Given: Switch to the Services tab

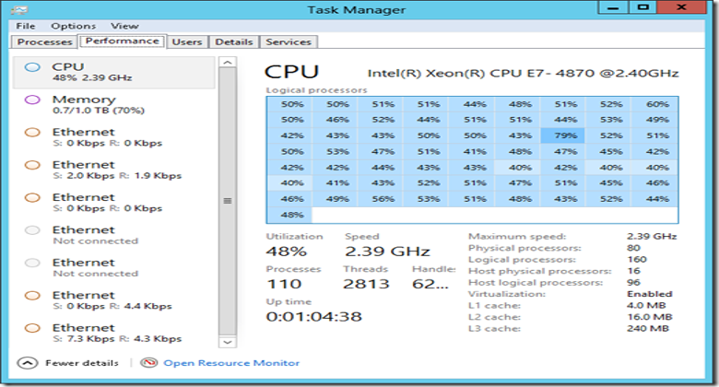Looking at the screenshot, I should [289, 41].
